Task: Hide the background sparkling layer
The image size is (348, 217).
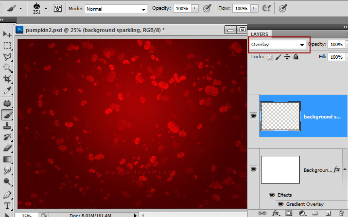Action: click(x=253, y=116)
